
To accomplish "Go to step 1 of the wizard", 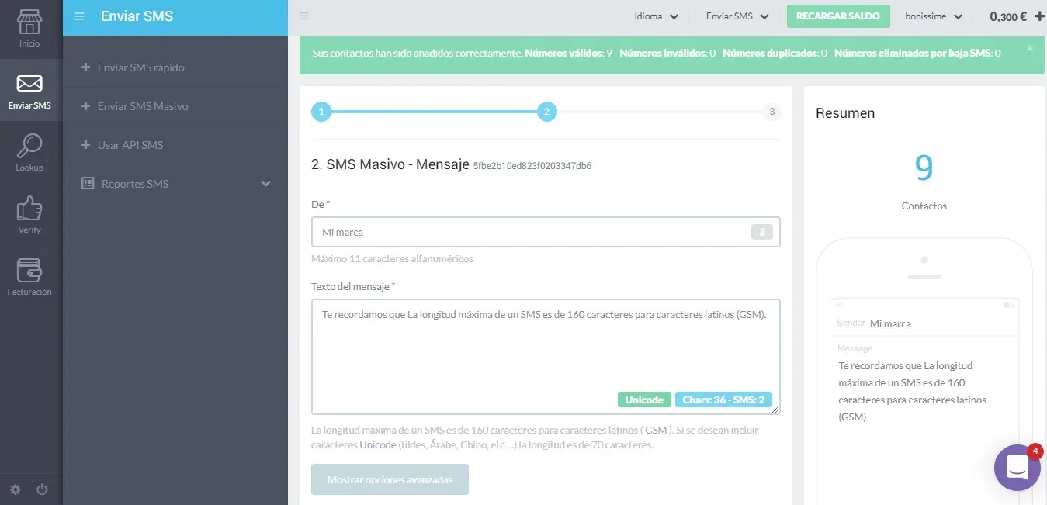I will 321,112.
